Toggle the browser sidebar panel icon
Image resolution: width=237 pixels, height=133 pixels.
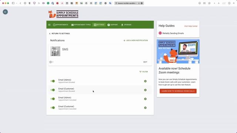13,3
